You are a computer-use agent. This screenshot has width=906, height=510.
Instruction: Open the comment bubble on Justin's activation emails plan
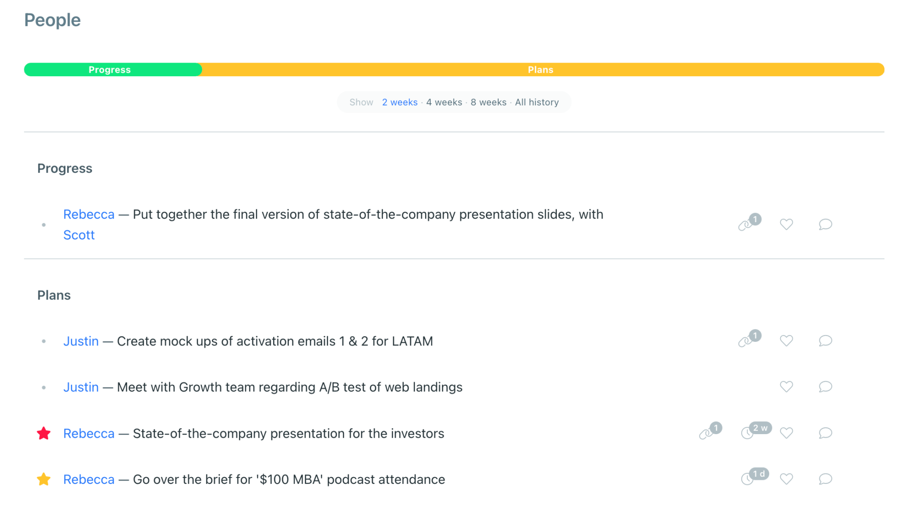point(825,341)
